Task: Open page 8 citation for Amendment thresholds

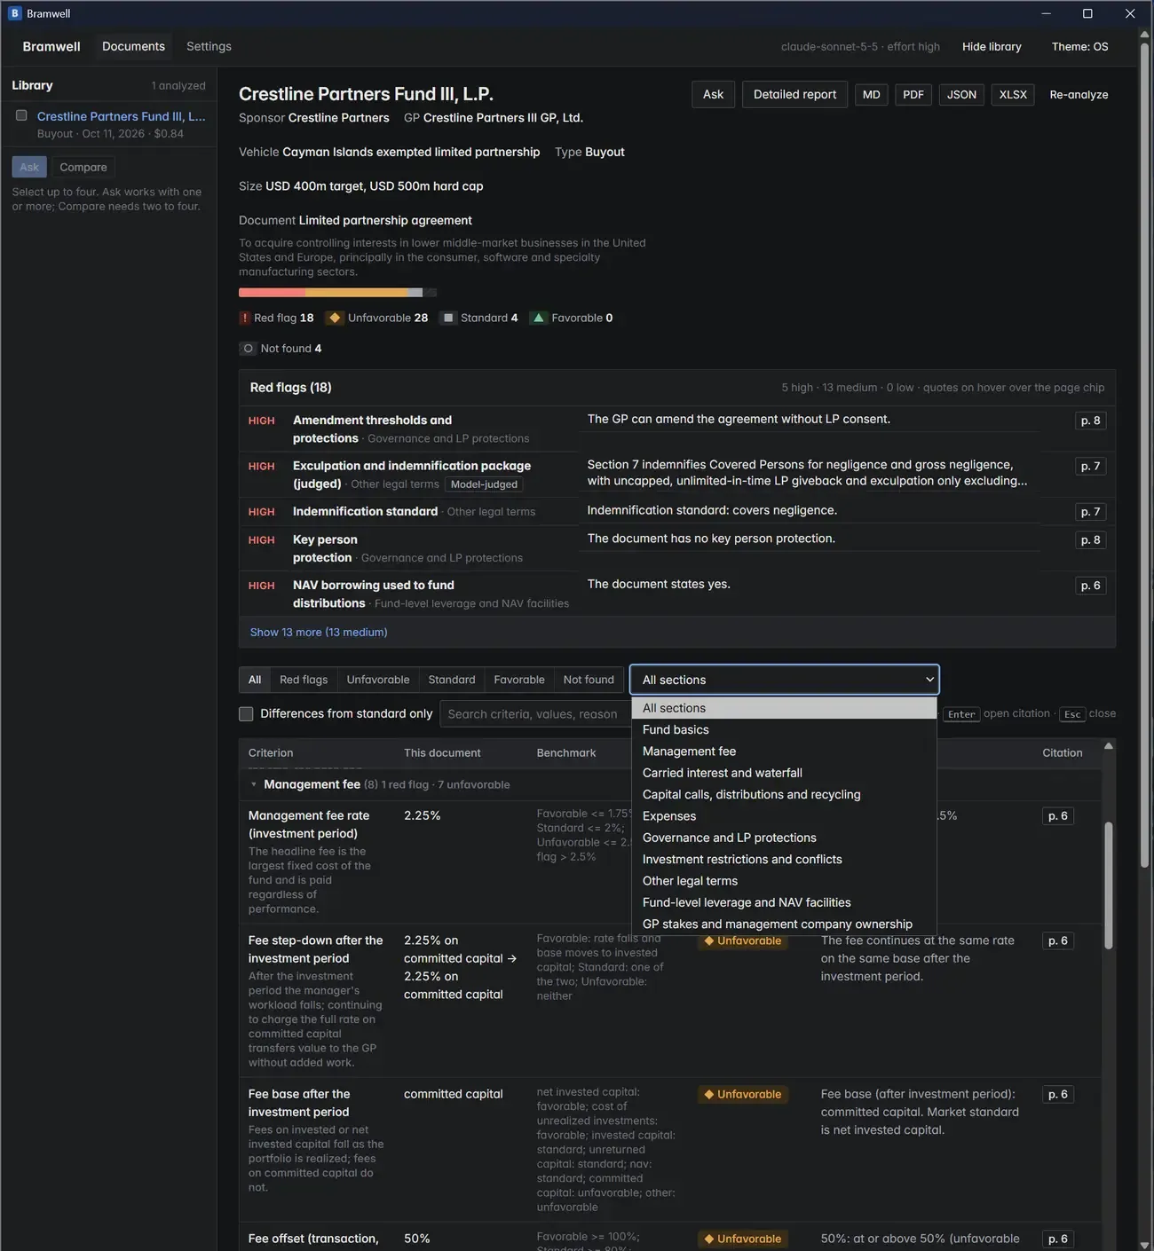Action: tap(1090, 421)
